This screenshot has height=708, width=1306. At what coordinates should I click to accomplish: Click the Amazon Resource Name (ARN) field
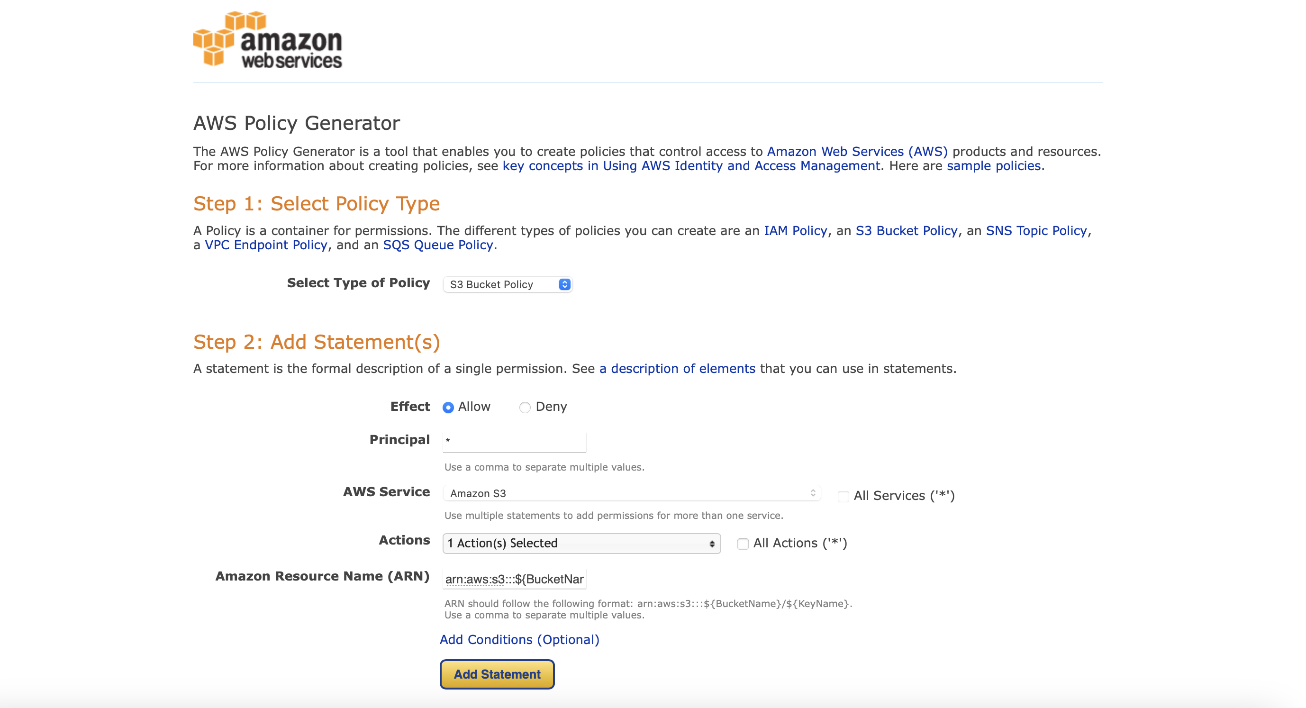(514, 579)
